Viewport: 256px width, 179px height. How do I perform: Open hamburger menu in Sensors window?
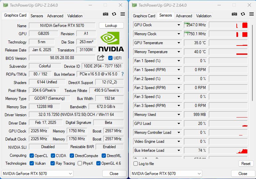pos(251,14)
